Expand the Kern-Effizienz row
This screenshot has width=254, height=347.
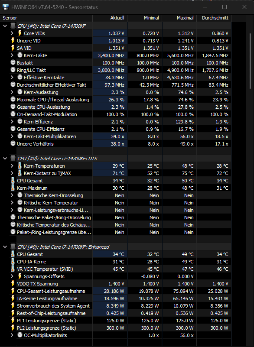12,121
